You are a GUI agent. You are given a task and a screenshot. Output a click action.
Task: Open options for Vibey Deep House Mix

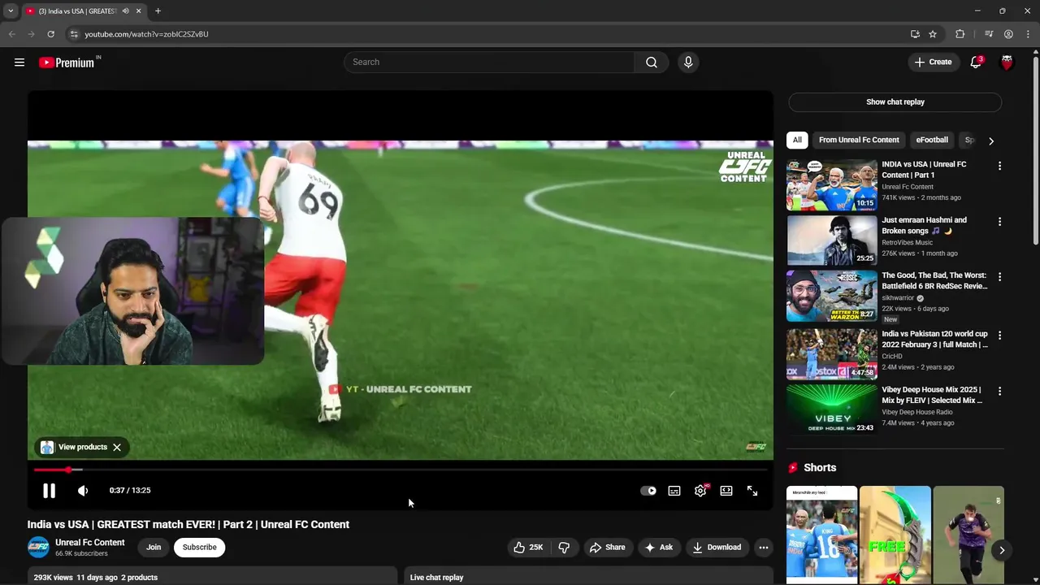[999, 392]
